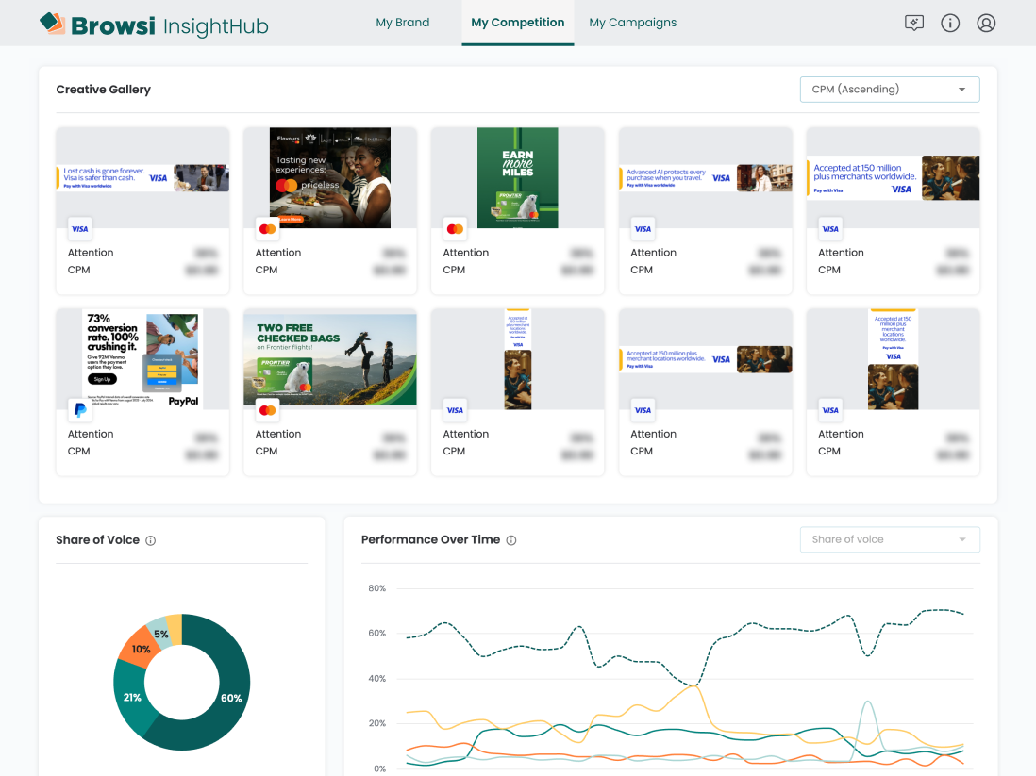This screenshot has height=776, width=1036.
Task: Click the 'Share of Voice' panel title
Action: tap(98, 540)
